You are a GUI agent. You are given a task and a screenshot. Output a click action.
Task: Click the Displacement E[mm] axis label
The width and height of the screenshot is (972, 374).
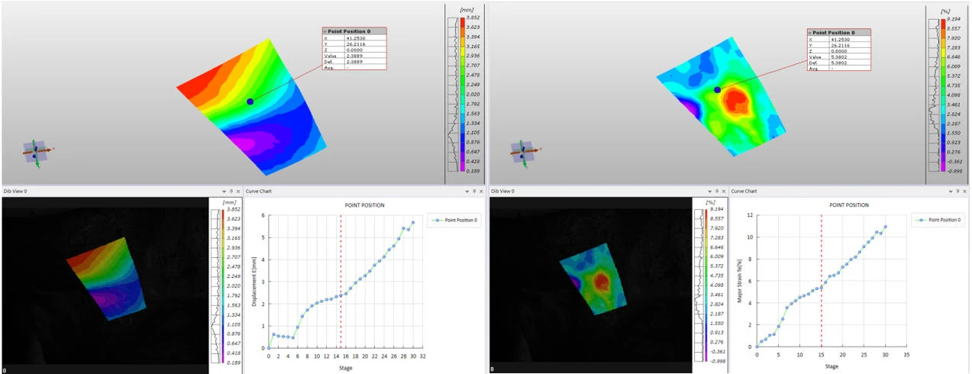256,282
